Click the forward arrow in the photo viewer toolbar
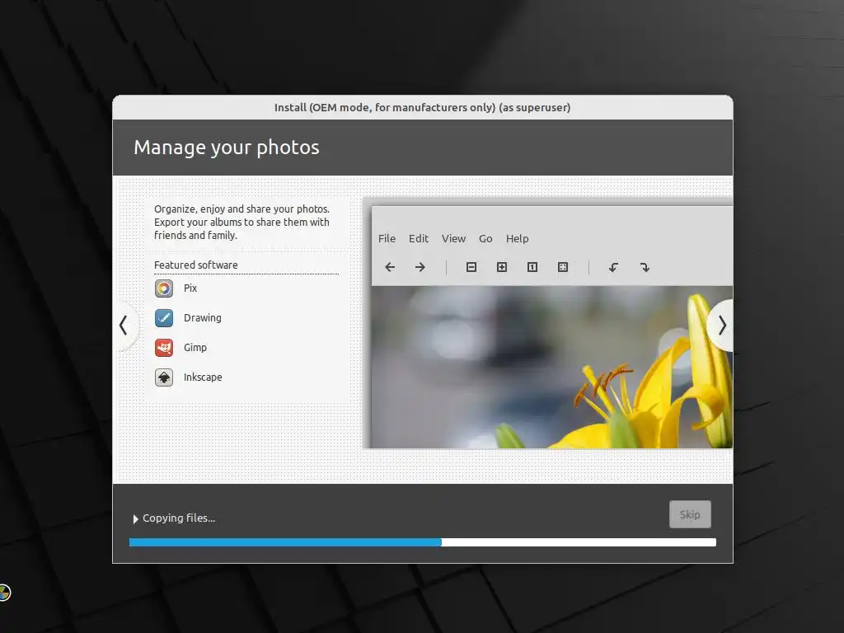Screen dimensions: 844x633 coord(420,267)
